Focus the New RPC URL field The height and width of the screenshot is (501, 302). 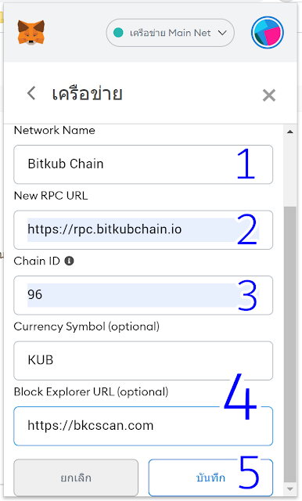pyautogui.click(x=143, y=229)
